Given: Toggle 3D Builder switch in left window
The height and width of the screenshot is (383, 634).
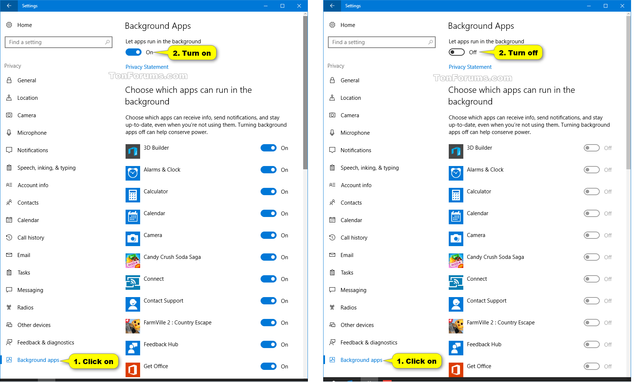Looking at the screenshot, I should tap(269, 148).
